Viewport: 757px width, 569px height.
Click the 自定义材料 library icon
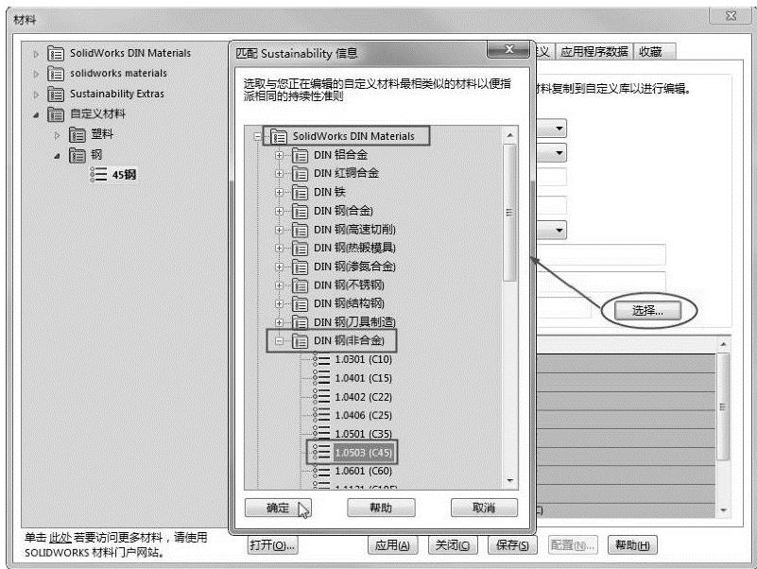point(56,114)
